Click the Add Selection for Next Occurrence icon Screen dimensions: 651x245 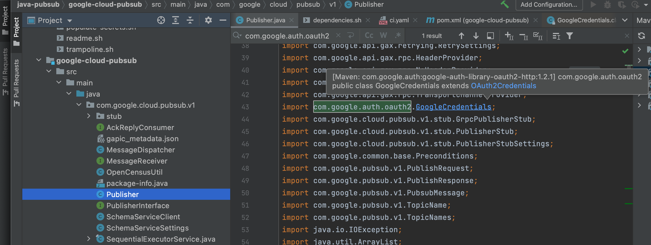509,36
